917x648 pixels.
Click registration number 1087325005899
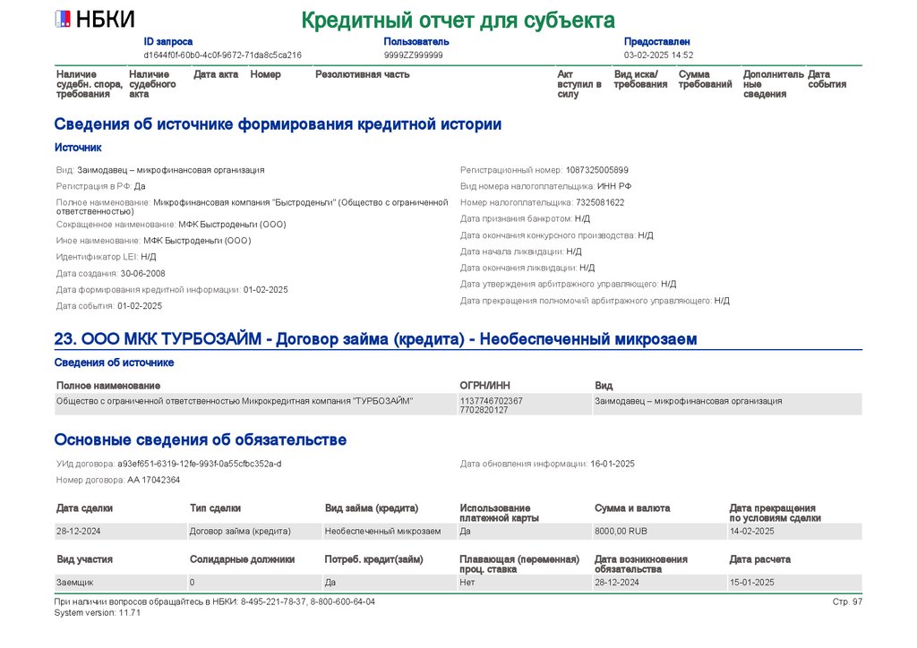point(596,170)
